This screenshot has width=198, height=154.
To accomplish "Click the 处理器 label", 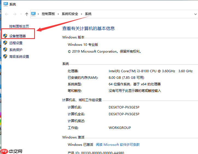I will pos(73,71).
